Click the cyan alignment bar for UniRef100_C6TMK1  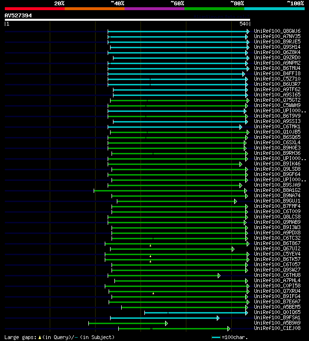click(175, 127)
